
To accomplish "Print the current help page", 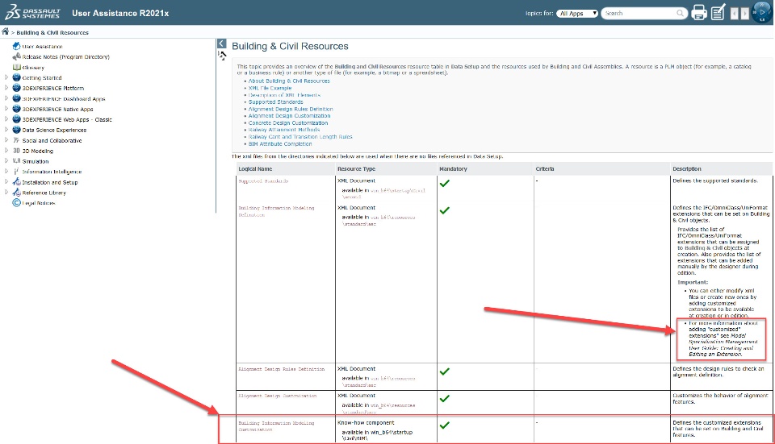I will (699, 12).
